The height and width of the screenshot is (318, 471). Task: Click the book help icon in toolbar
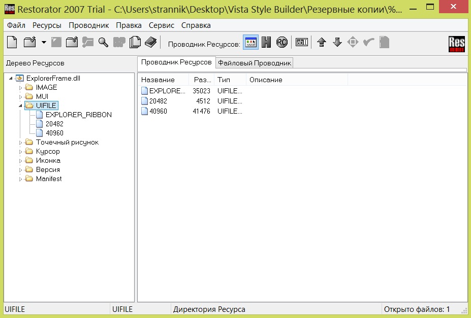pos(150,43)
